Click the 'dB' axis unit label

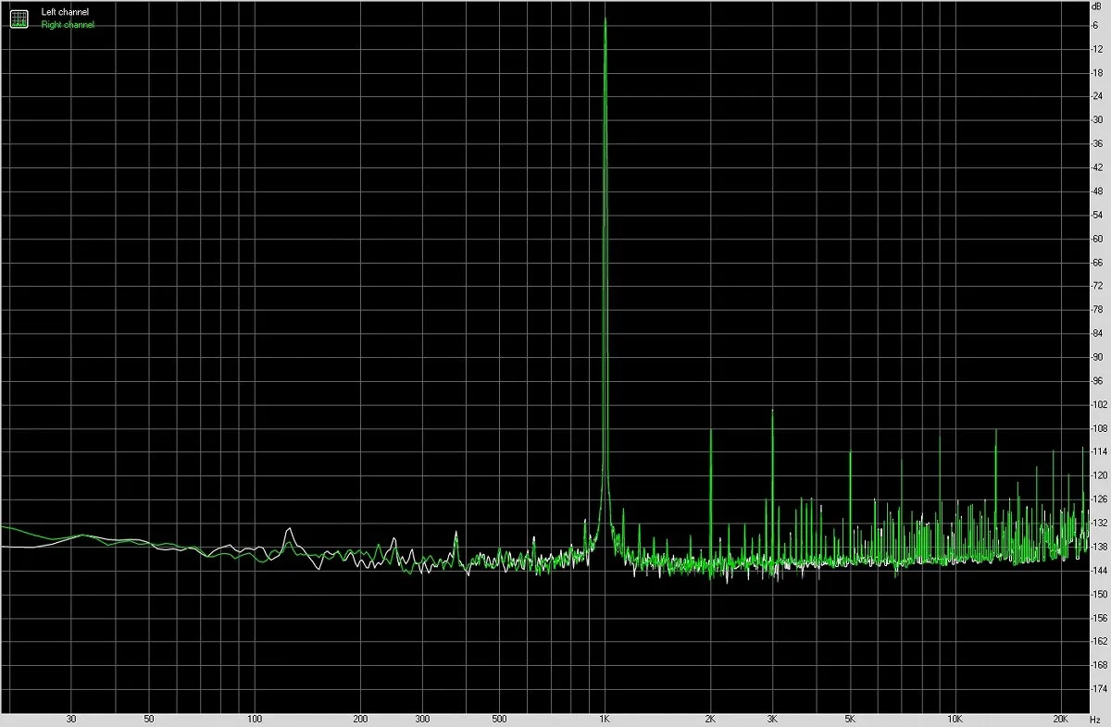(x=1096, y=6)
